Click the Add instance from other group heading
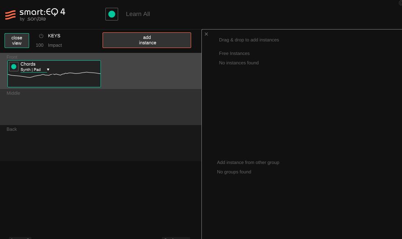This screenshot has width=402, height=239. point(248,162)
